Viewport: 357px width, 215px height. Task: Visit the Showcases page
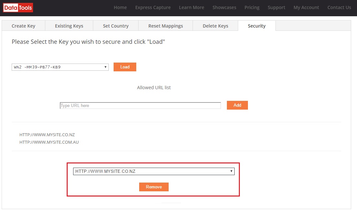[x=224, y=7]
